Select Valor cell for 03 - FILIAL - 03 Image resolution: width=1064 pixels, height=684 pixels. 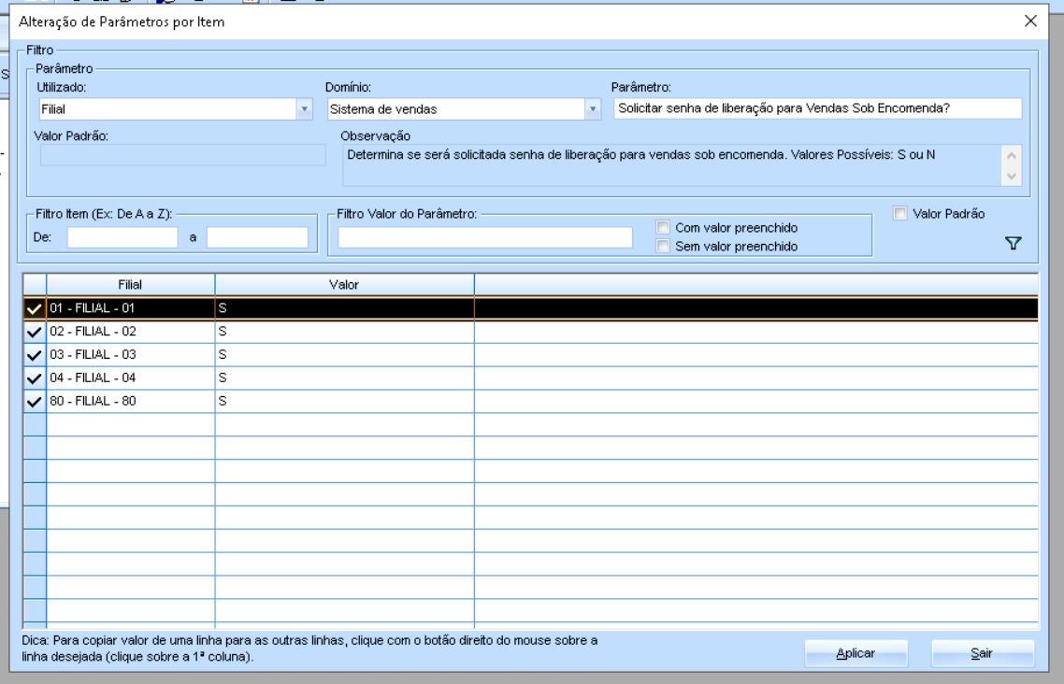(343, 355)
